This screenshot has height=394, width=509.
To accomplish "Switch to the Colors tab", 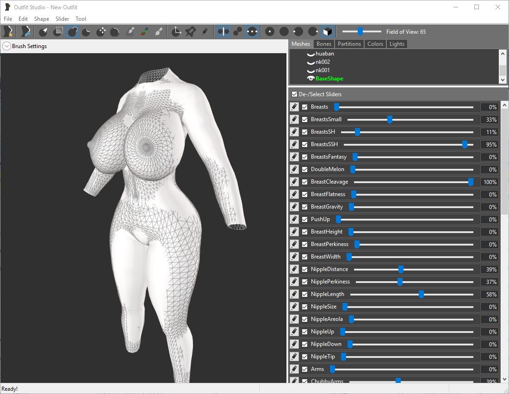I will pos(375,44).
